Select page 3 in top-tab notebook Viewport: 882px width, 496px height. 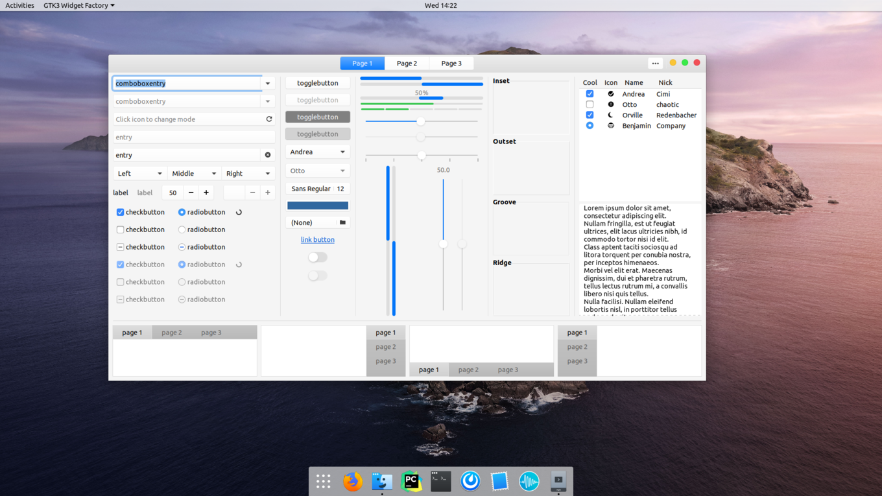point(211,333)
